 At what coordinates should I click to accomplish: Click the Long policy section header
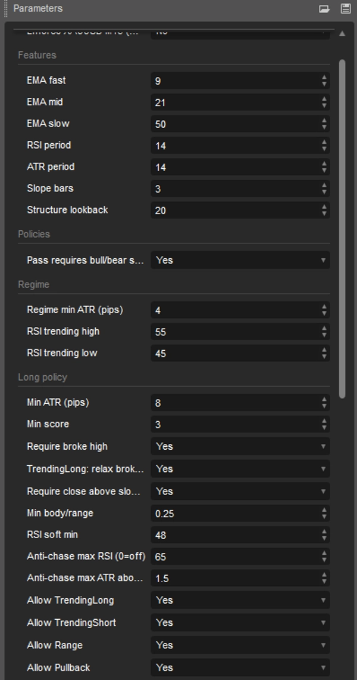point(42,378)
